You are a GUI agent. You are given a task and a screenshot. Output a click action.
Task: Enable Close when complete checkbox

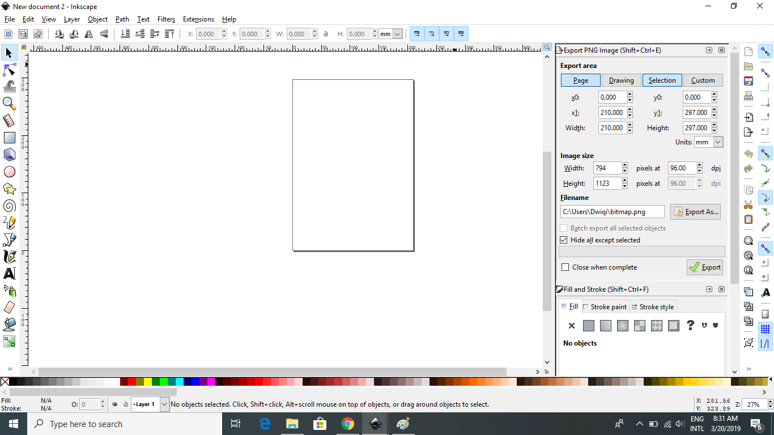565,267
